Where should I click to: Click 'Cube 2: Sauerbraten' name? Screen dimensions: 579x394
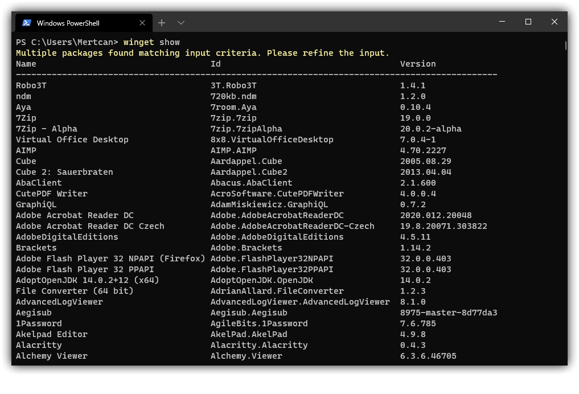point(64,172)
